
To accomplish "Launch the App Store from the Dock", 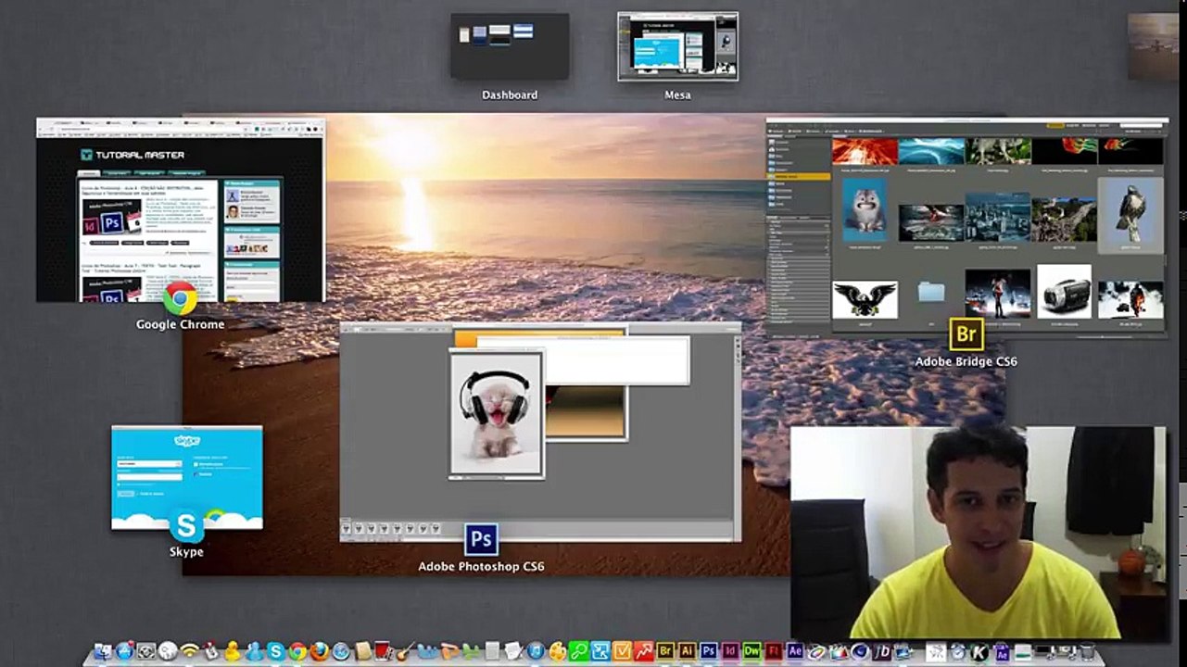I will click(125, 651).
